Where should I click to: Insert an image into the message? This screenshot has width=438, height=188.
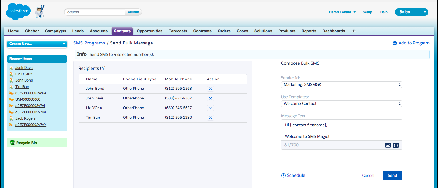coord(388,145)
